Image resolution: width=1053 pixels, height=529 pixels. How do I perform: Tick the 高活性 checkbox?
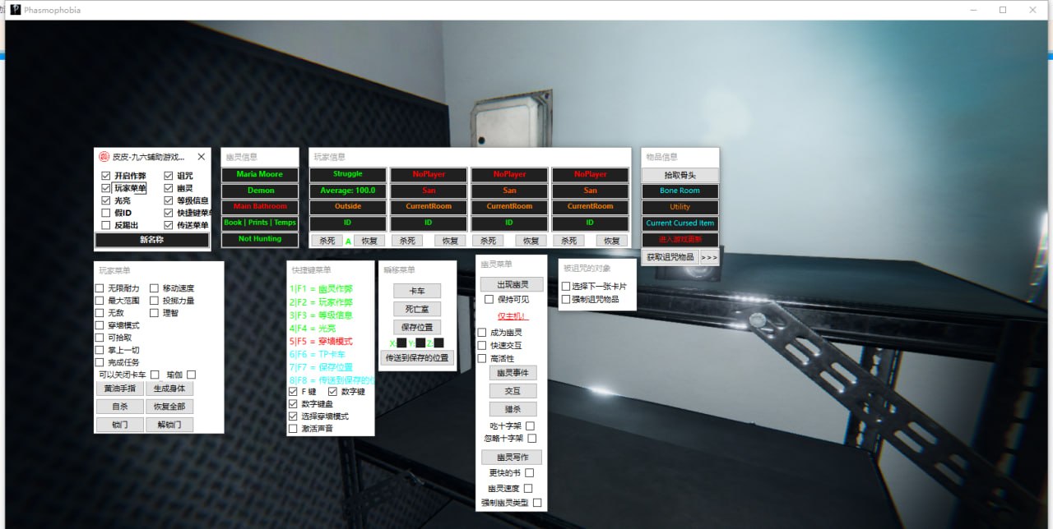482,358
